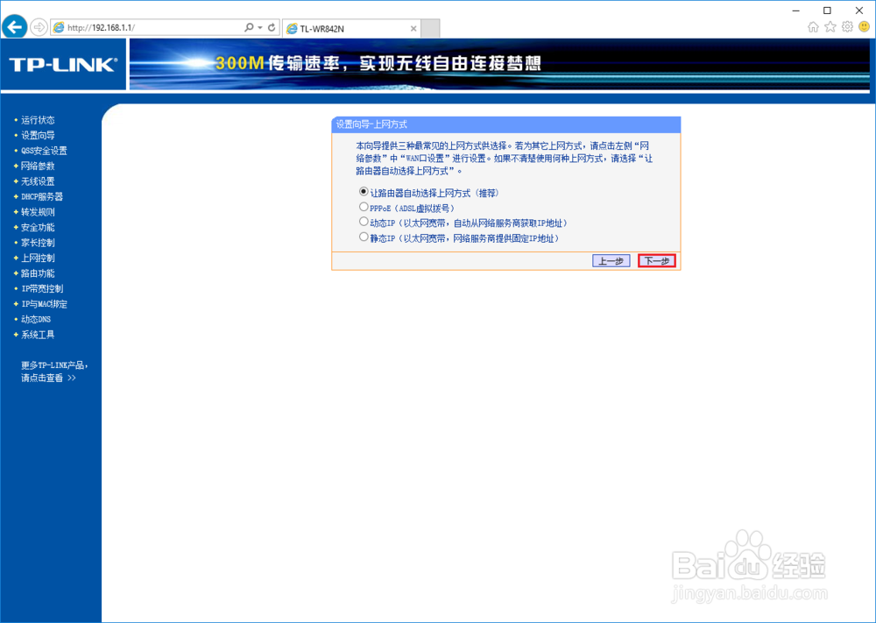Viewport: 876px width, 623px height.
Task: Minimize the browser window
Action: [796, 10]
